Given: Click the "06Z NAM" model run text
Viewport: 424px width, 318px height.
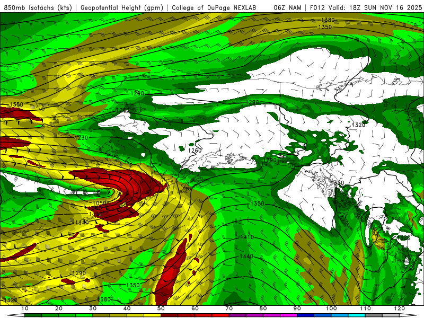Looking at the screenshot, I should (x=287, y=7).
